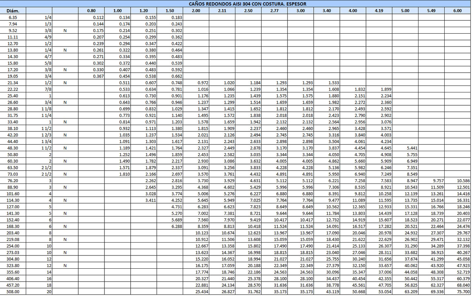
Task: Select the 6.00 thickness column header
Action: [x=457, y=11]
